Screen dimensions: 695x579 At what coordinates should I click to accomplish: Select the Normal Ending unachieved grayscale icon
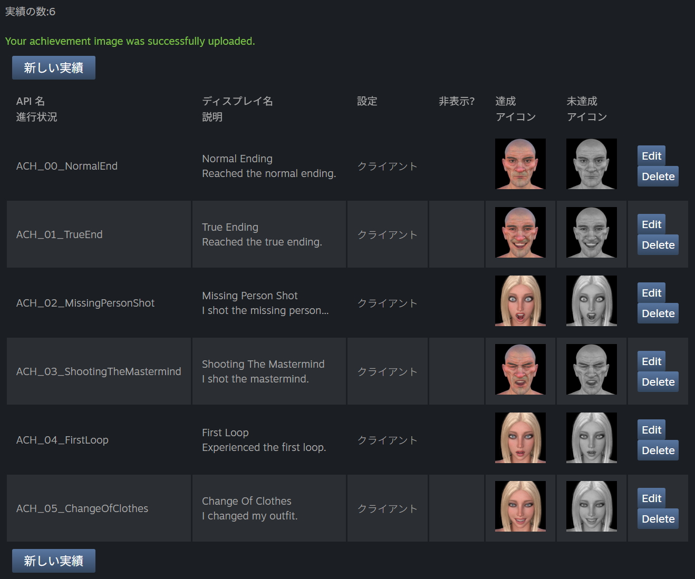click(x=591, y=164)
